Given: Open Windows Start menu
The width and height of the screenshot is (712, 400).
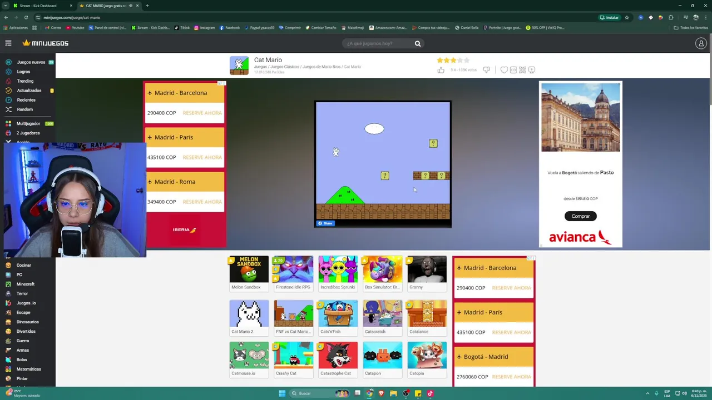Looking at the screenshot, I should point(282,393).
